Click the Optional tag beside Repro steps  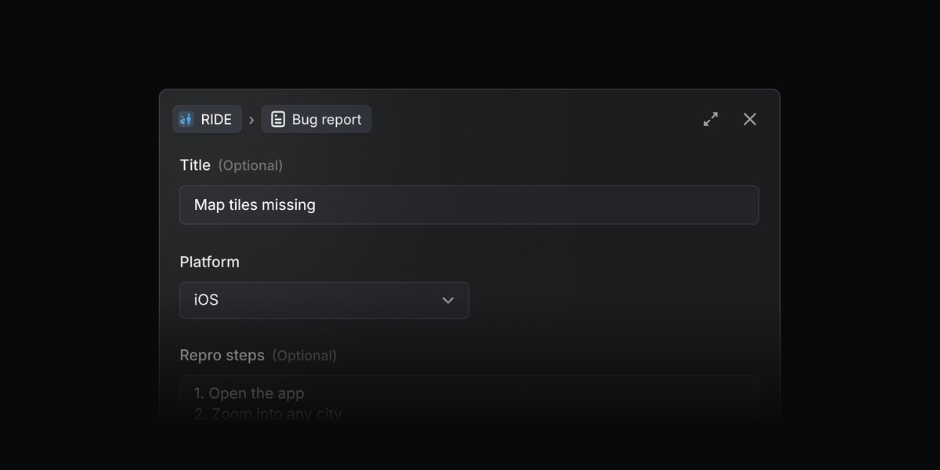[x=305, y=355]
